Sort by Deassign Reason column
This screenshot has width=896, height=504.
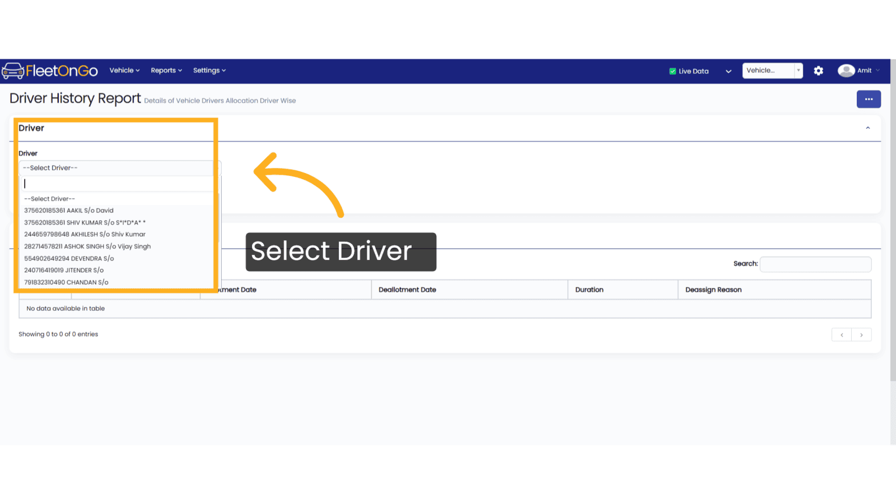[774, 290]
